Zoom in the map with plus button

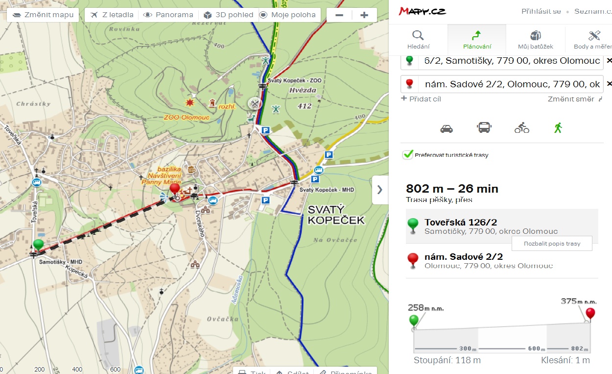(364, 15)
